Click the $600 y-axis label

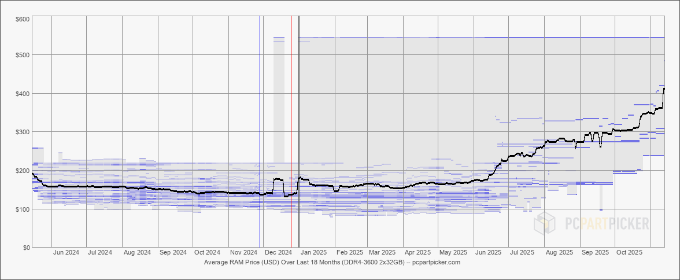(23, 19)
